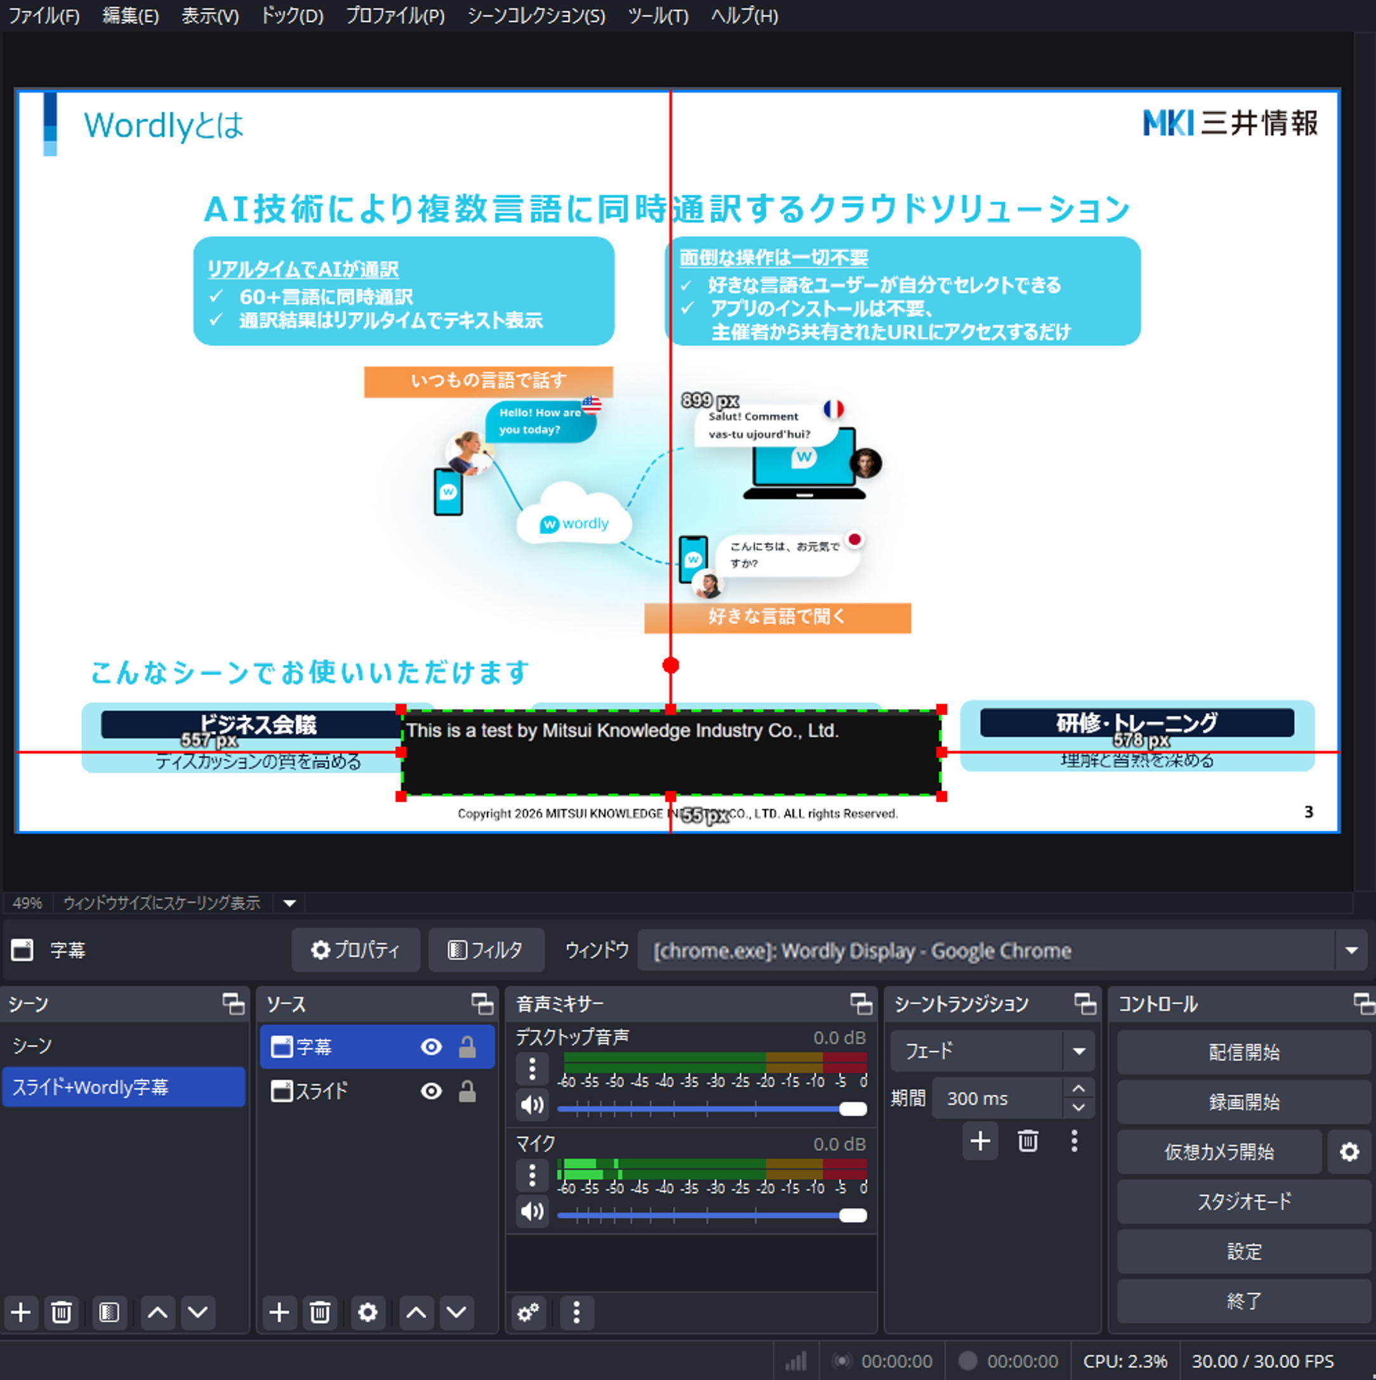Hide the 字幕 source via eye icon

point(431,1046)
